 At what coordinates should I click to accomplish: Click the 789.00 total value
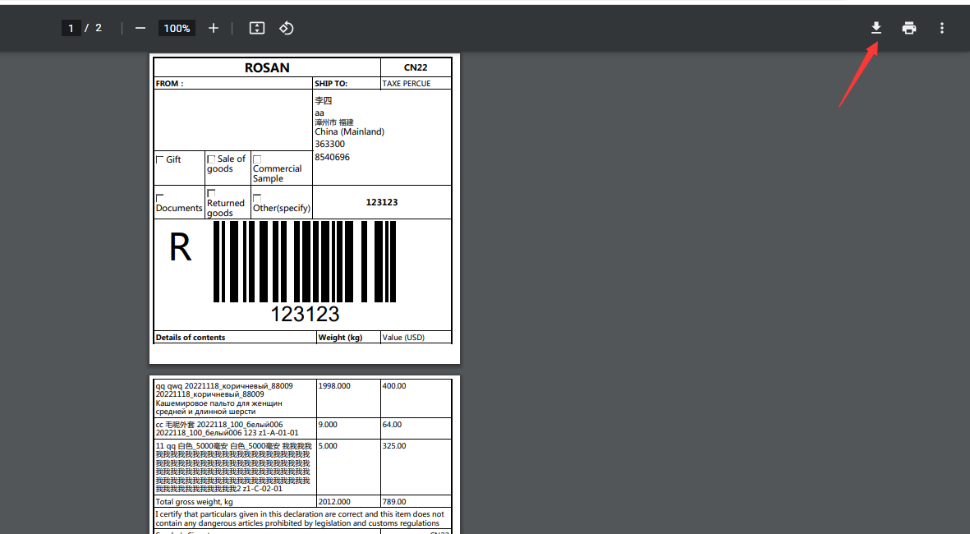tap(394, 502)
